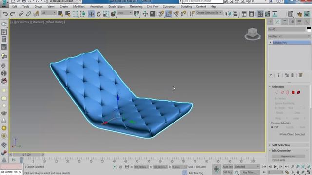Toggle Window/Crossing selection mode
The image size is (312, 175).
coord(82,14)
